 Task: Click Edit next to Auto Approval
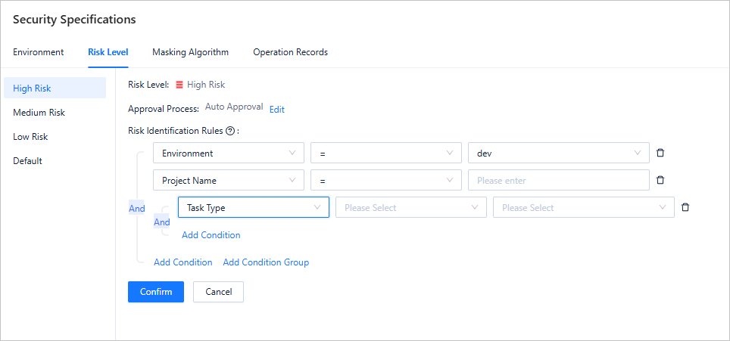[x=277, y=109]
